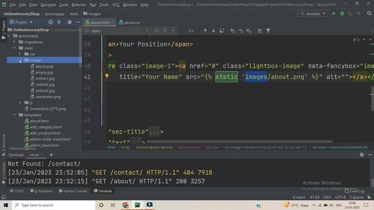Viewport: 374px width, 210px height.
Task: Collapse the static folder
Action: pos(14,48)
